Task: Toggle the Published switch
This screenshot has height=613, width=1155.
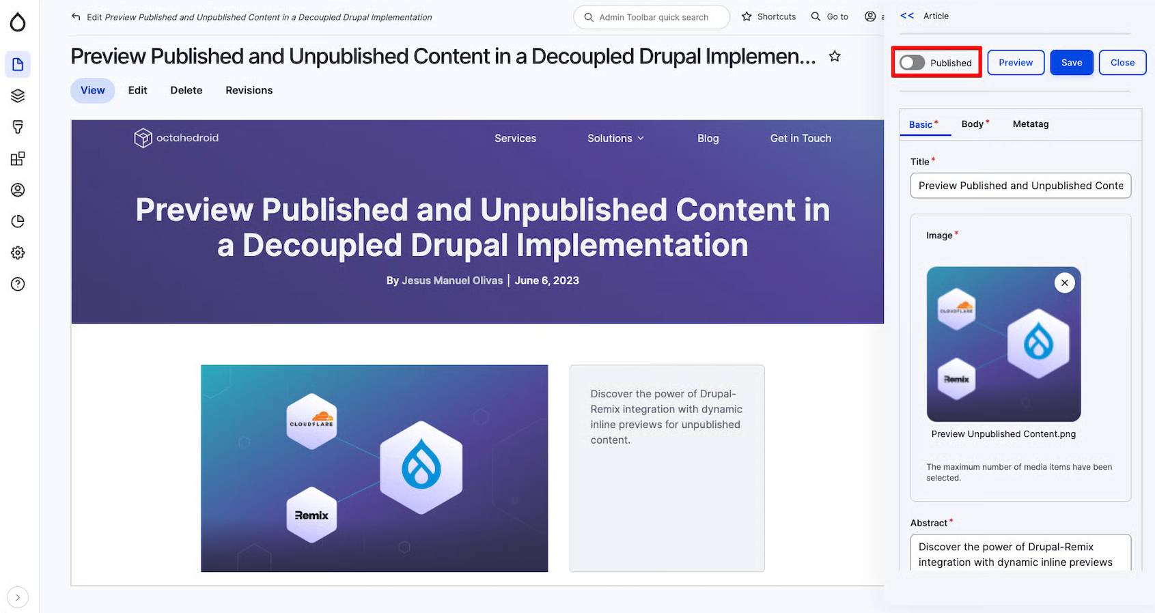Action: pos(912,63)
